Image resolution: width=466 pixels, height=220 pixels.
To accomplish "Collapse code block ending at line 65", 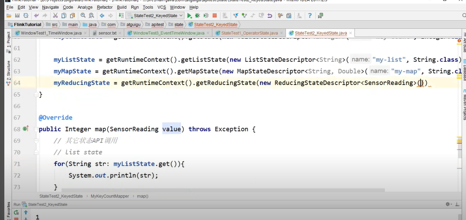I will (x=36, y=95).
